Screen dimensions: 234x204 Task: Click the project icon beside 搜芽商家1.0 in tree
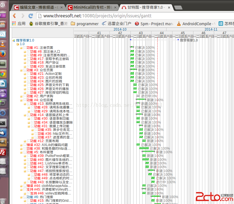[x=14, y=40]
